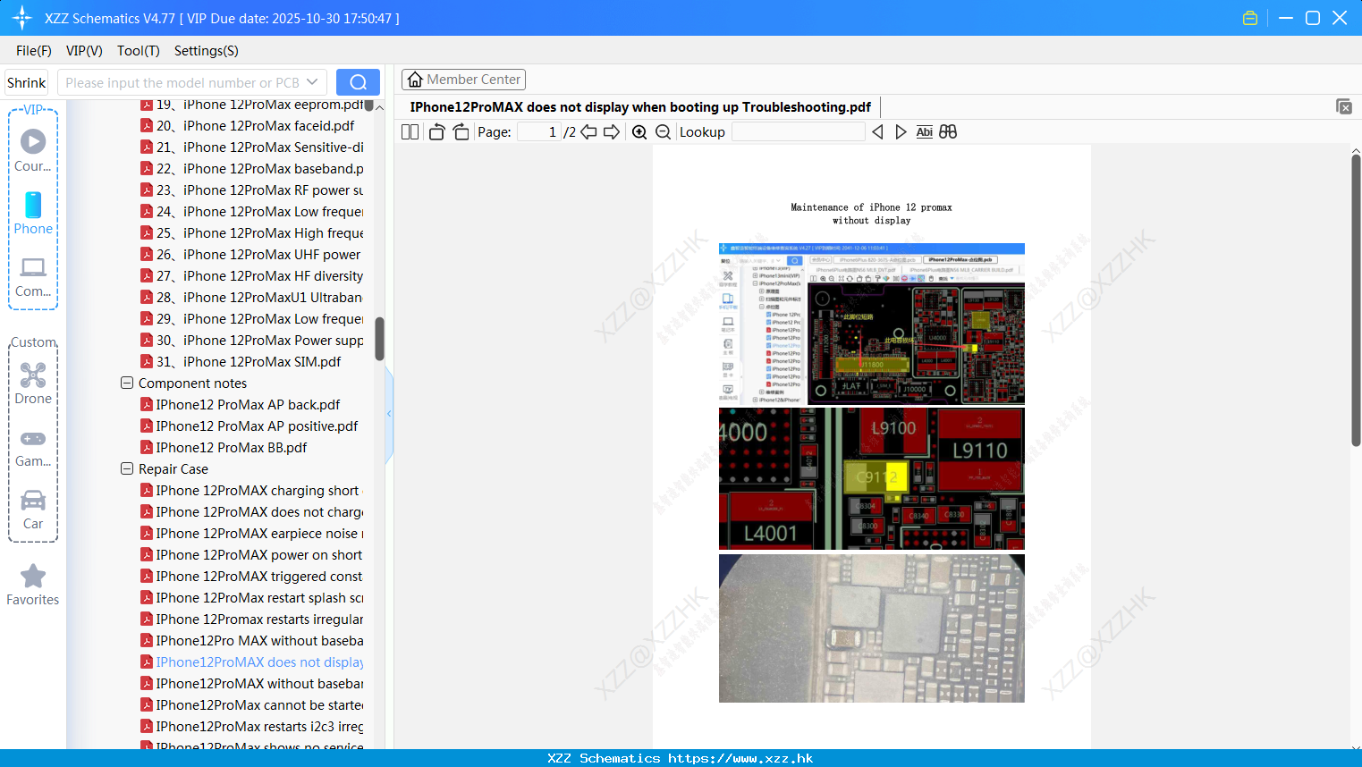Screen dimensions: 1362x767
Task: Open iPhone 12ProMax SIM.pdf
Action: pos(241,362)
